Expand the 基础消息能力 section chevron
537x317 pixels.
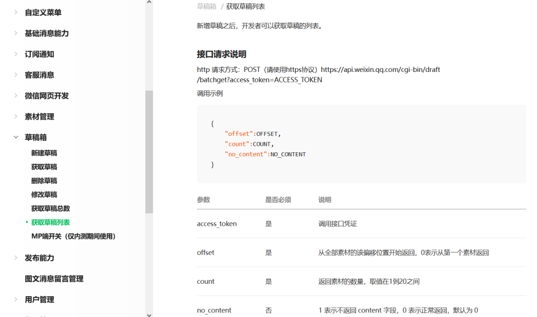pyautogui.click(x=16, y=33)
